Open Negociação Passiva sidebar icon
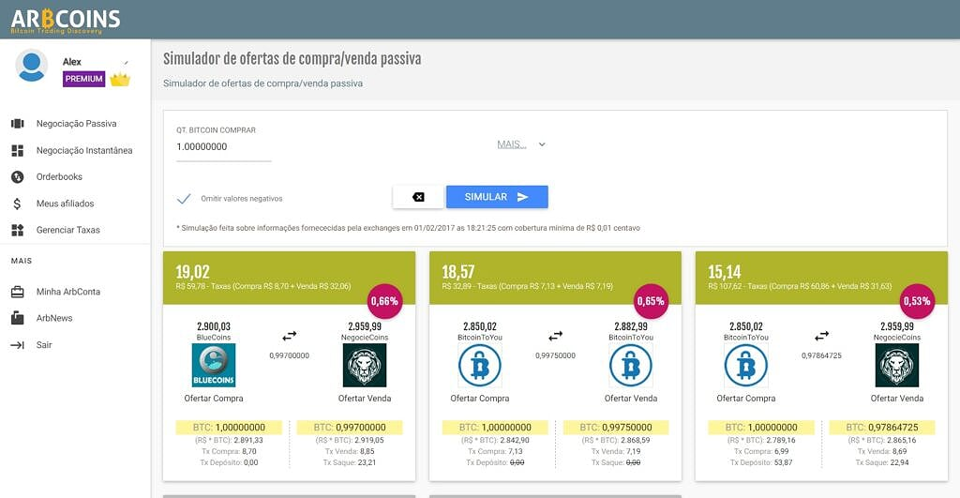This screenshot has width=960, height=498. [x=17, y=124]
